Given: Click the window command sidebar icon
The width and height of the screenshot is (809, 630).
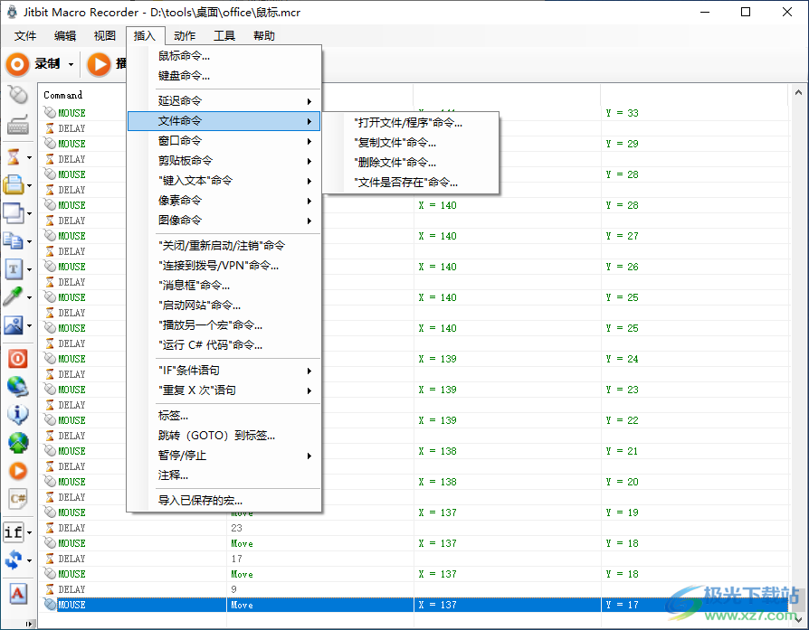Looking at the screenshot, I should [14, 212].
